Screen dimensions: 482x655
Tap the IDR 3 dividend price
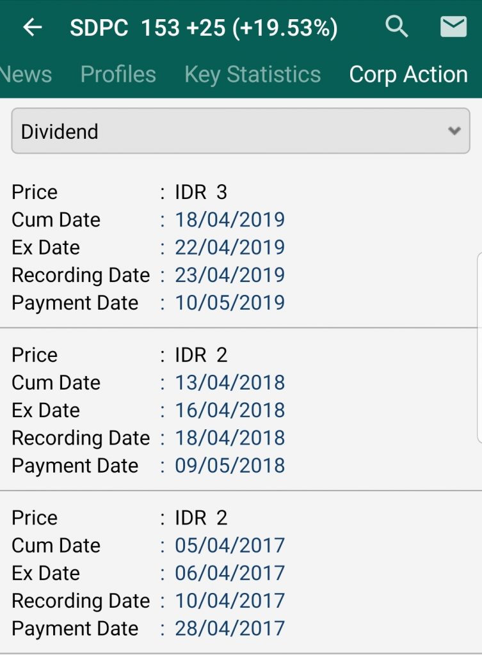(201, 192)
